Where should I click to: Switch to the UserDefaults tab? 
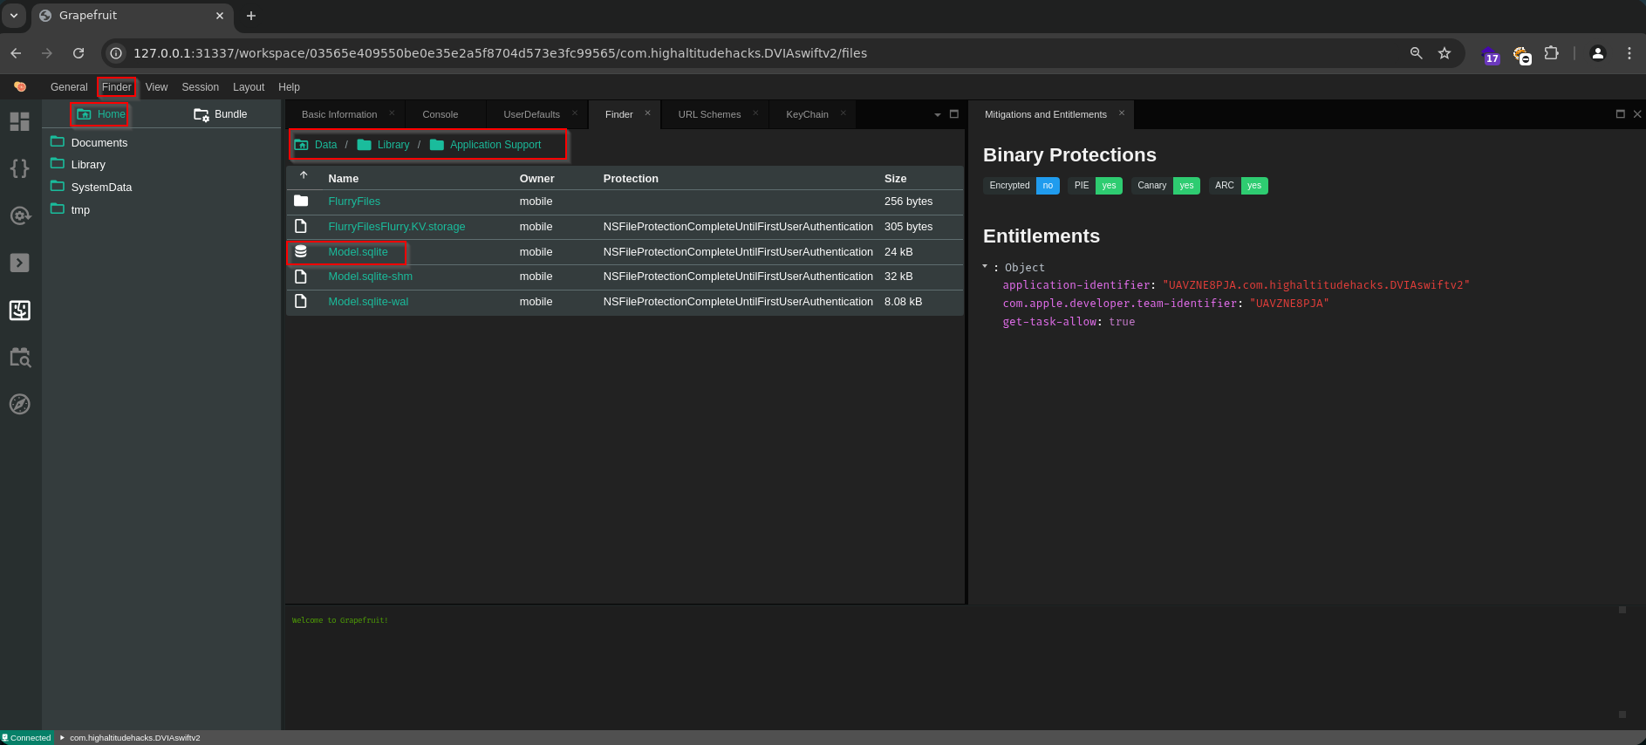(x=531, y=114)
